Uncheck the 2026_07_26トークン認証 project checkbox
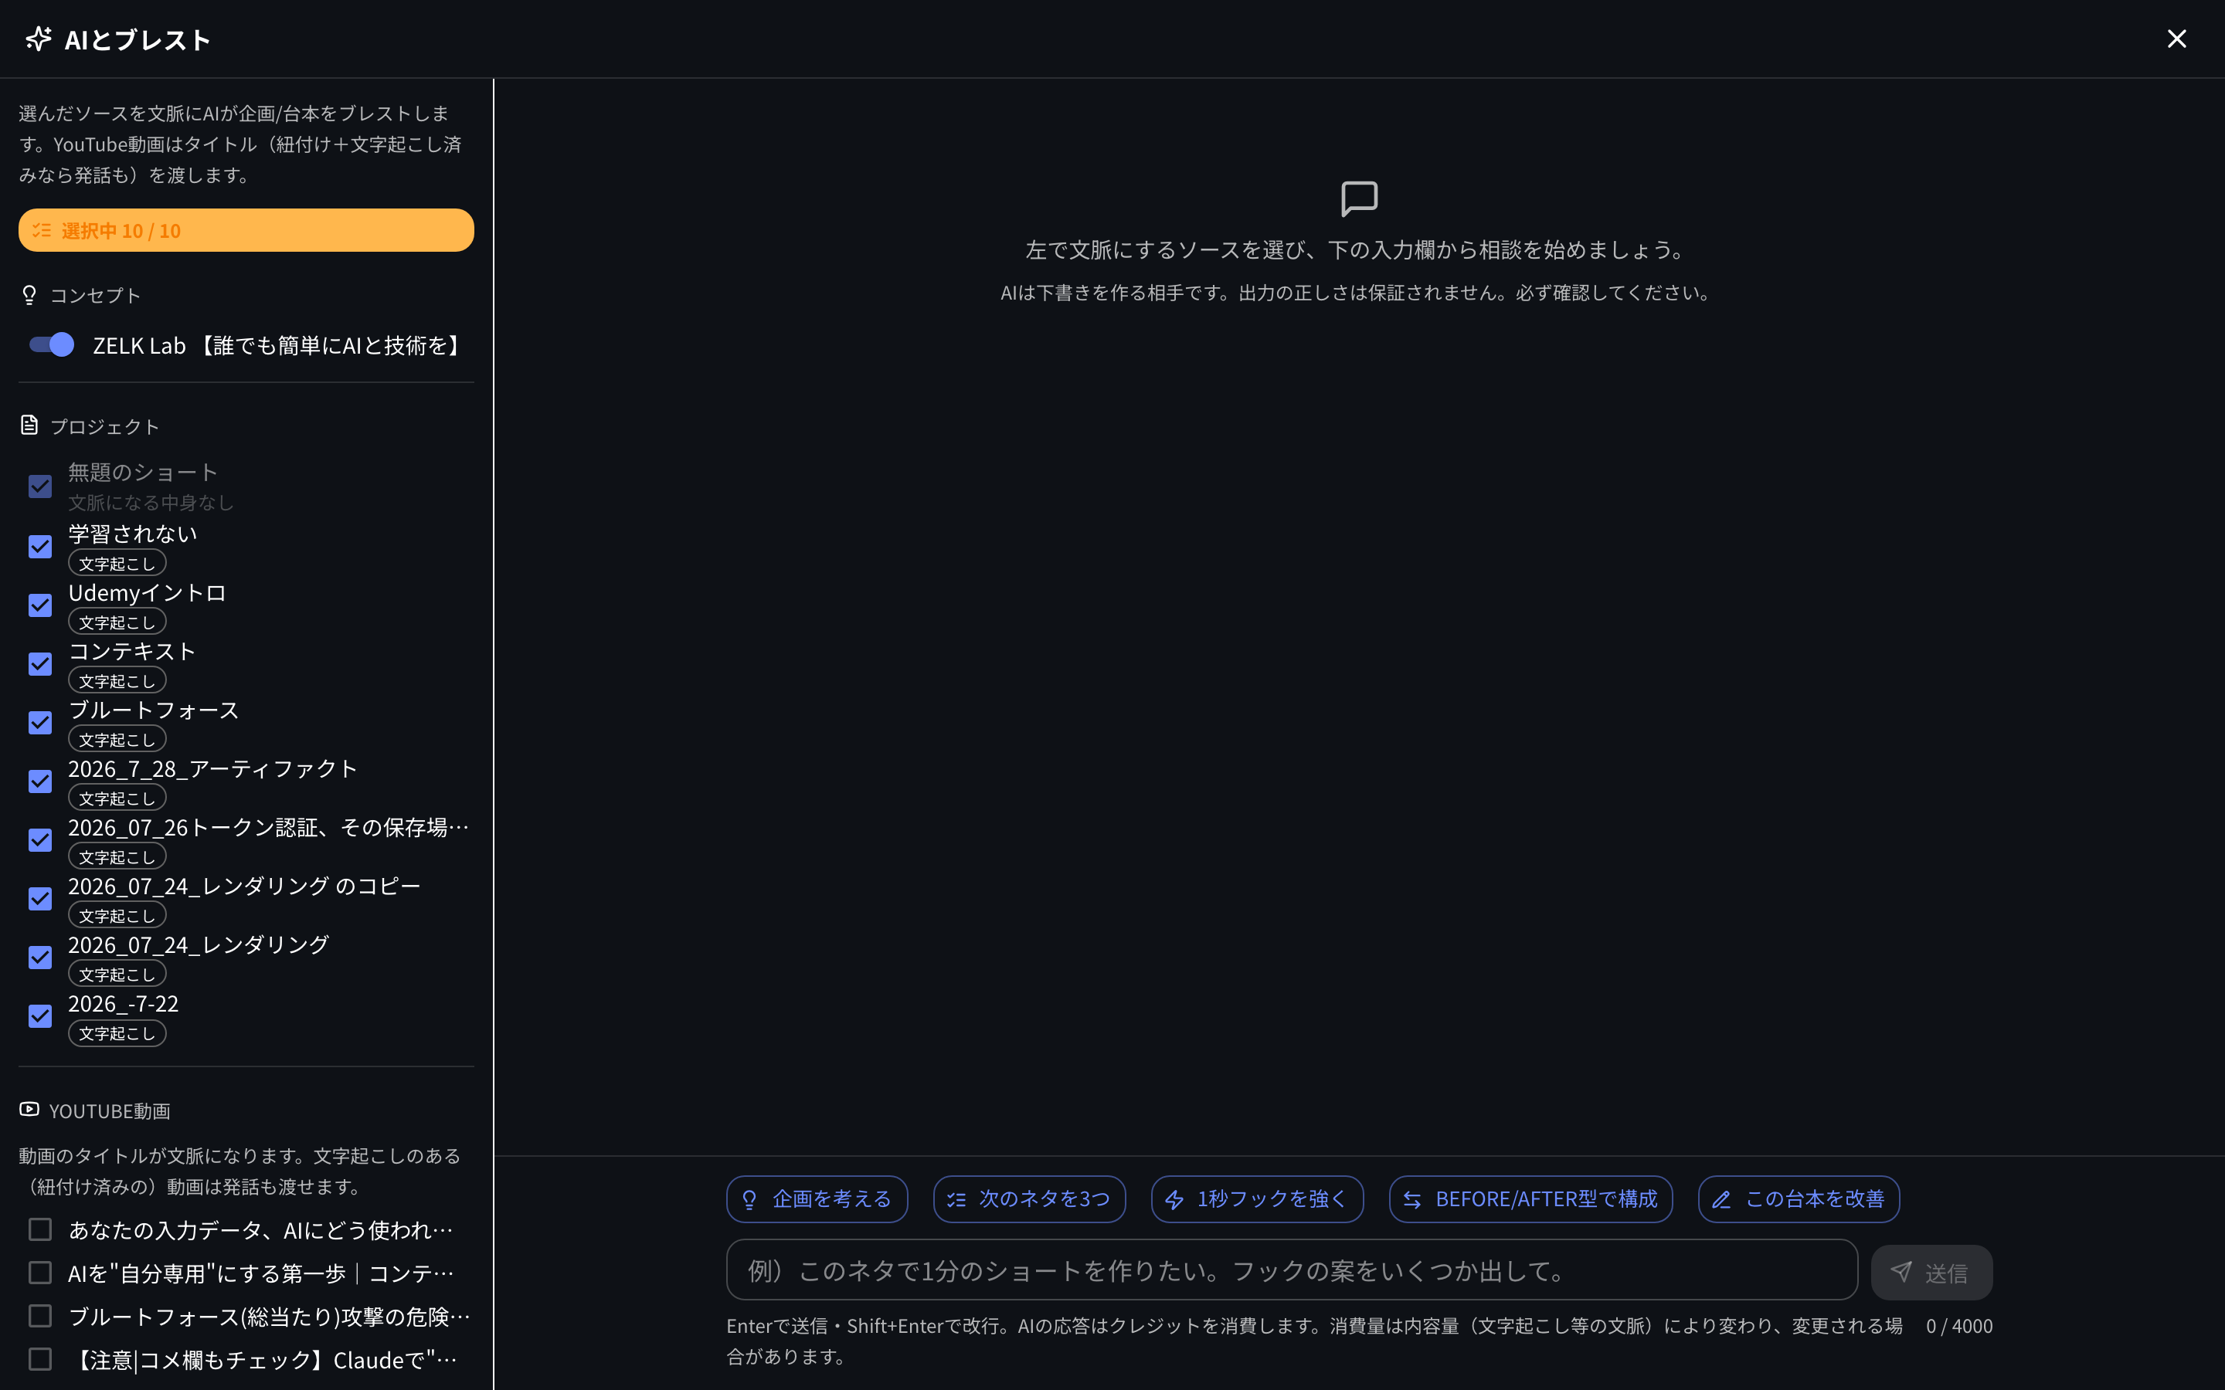The width and height of the screenshot is (2225, 1390). (40, 840)
